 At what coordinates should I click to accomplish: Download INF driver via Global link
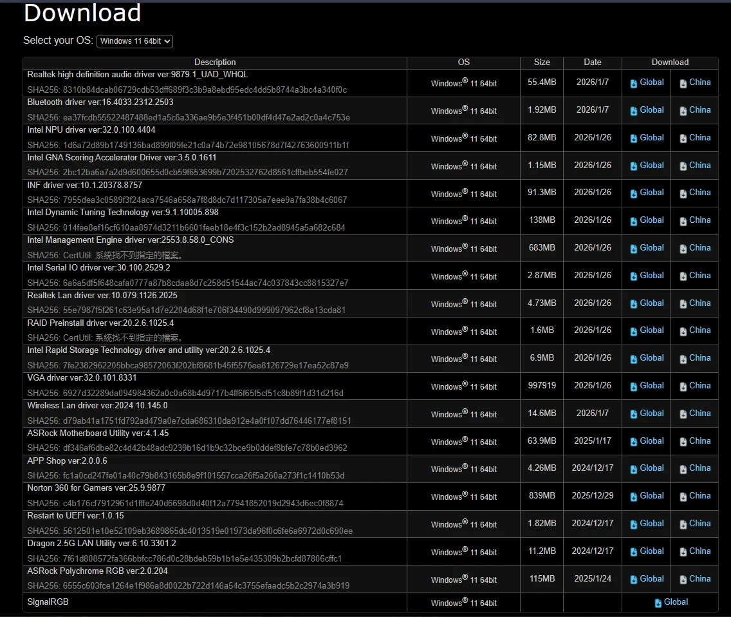(652, 193)
